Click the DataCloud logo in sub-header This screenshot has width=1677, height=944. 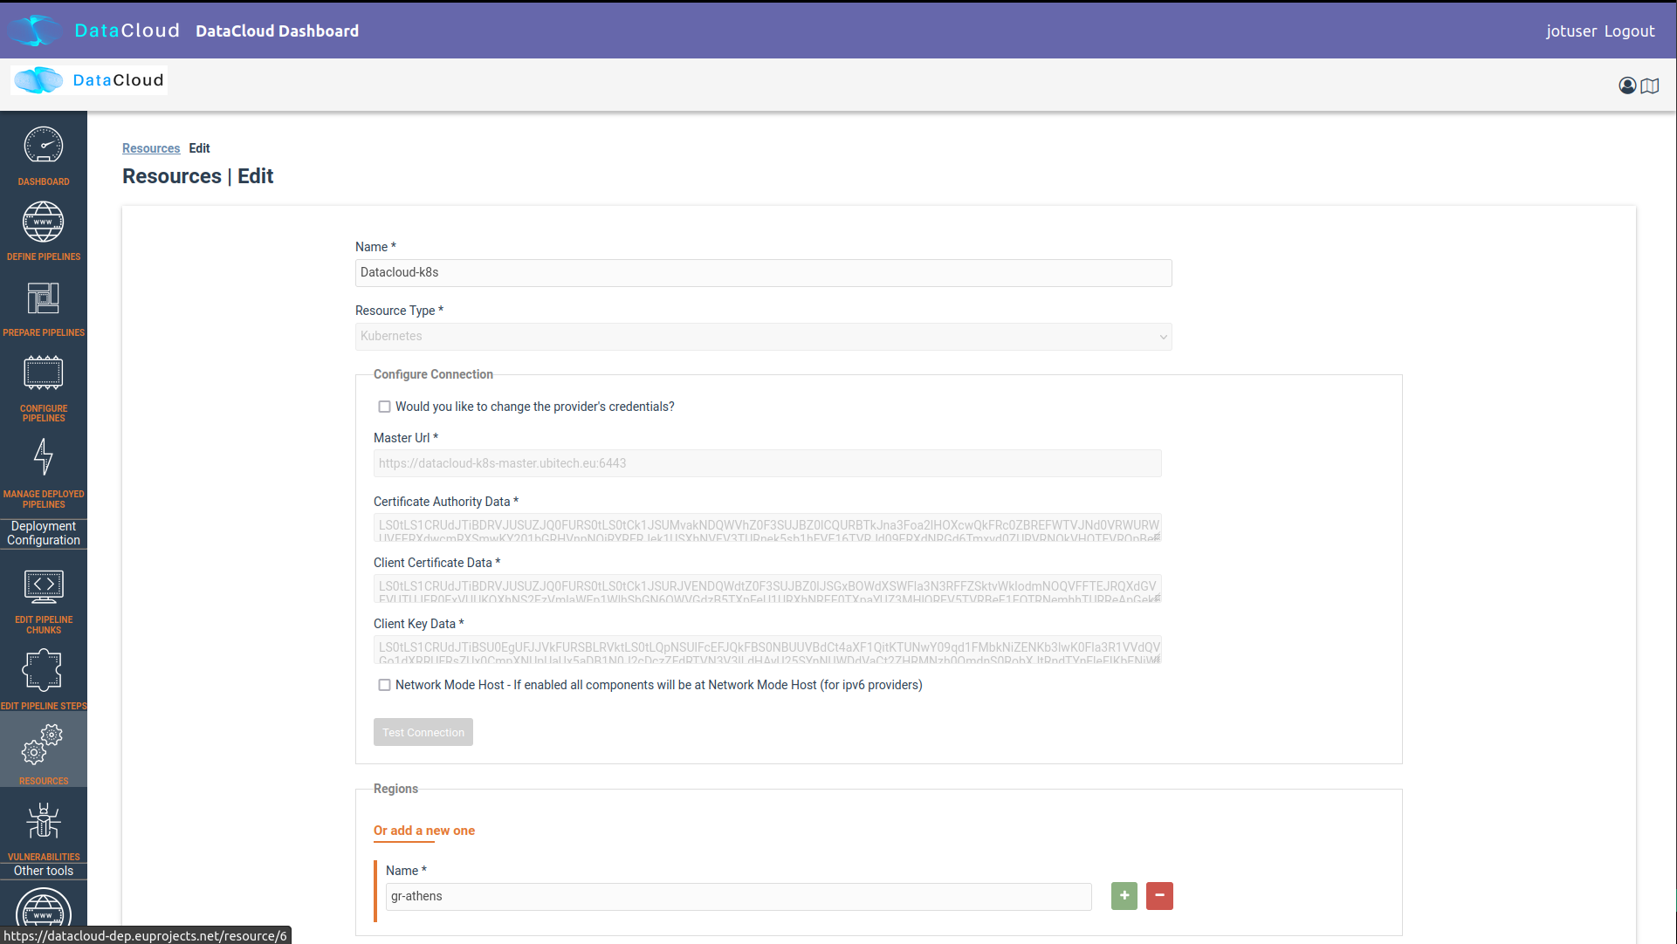coord(89,80)
